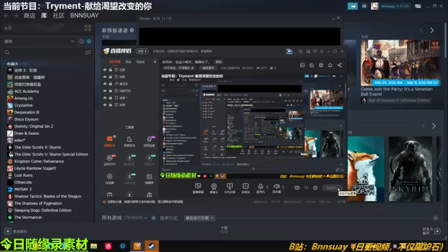
Task: Click the unlock icon next to the bell
Action: click(x=311, y=65)
